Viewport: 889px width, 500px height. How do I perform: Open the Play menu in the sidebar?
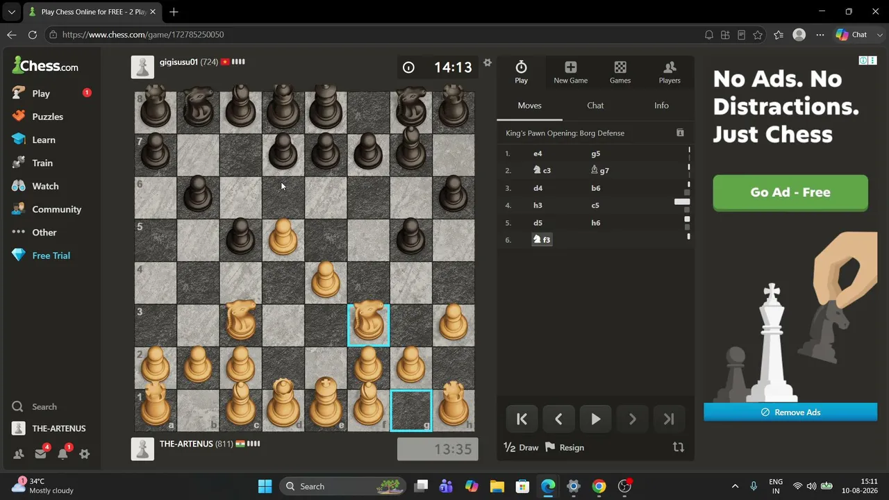[x=41, y=93]
